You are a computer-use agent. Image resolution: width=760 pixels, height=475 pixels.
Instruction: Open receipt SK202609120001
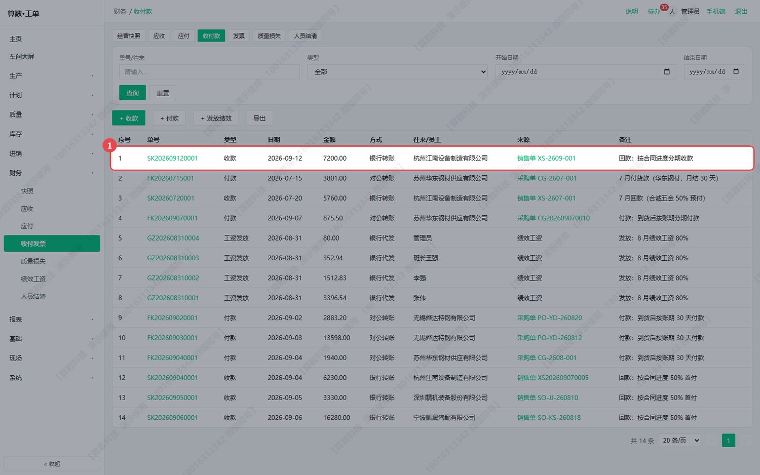pos(172,159)
